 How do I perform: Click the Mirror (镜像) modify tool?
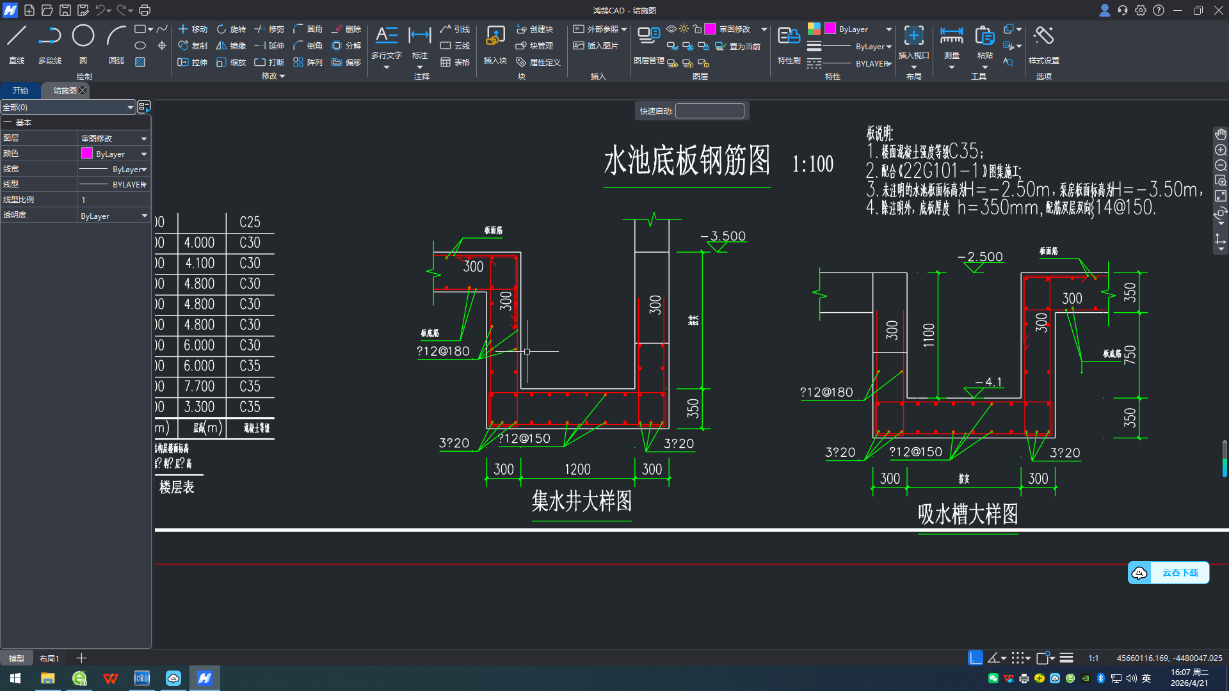(x=230, y=46)
